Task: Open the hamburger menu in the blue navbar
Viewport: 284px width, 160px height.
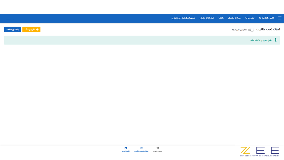Action: coord(280,18)
